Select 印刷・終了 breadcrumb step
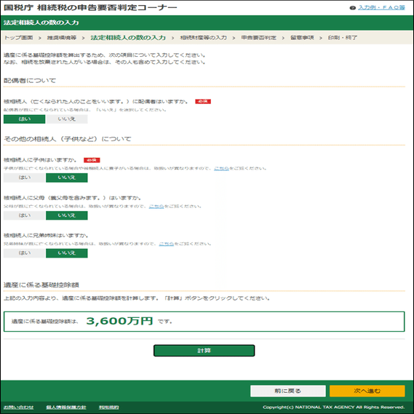The image size is (414, 414). 343,38
